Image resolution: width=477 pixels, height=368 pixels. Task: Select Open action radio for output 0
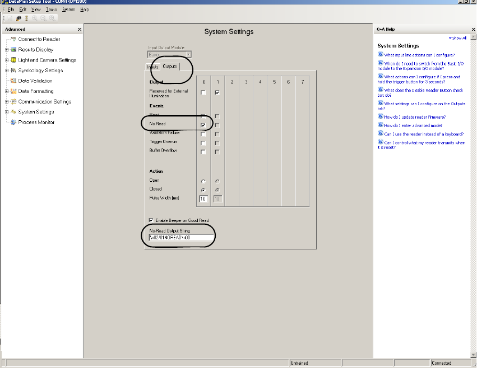coord(203,182)
